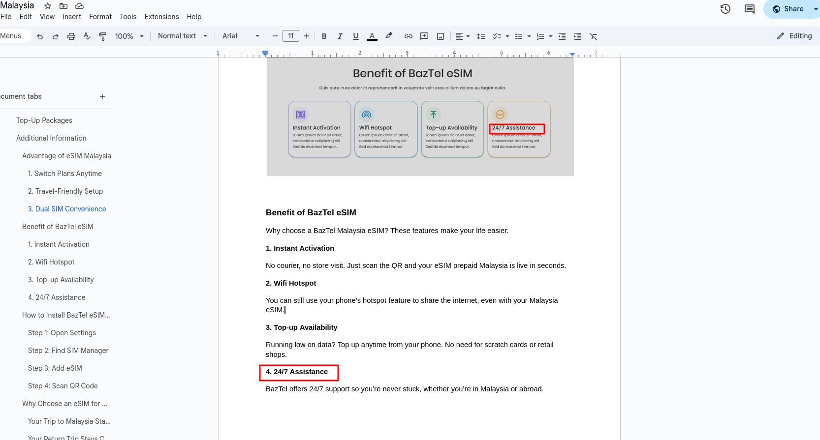Screen dimensions: 820x440
Task: Select the Paint format tool
Action: (102, 36)
